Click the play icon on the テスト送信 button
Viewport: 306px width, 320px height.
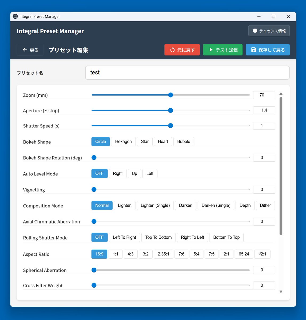[x=211, y=50]
